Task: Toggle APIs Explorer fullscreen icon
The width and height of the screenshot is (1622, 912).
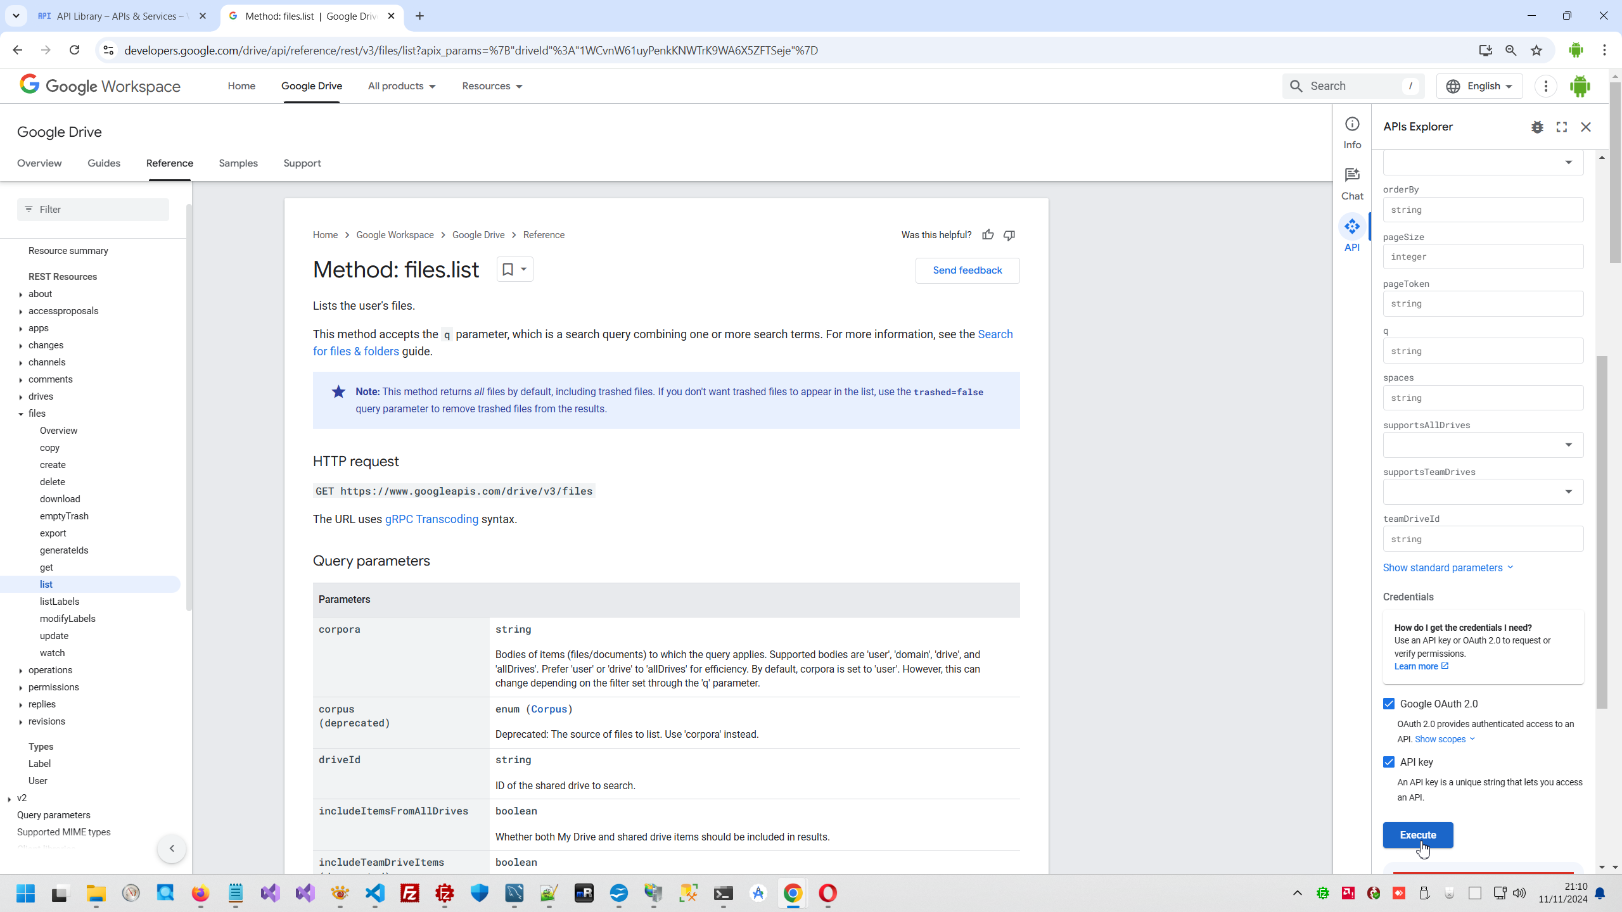Action: pos(1561,127)
